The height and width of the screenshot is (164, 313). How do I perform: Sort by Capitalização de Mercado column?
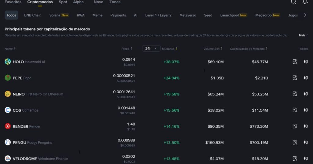pos(249,49)
